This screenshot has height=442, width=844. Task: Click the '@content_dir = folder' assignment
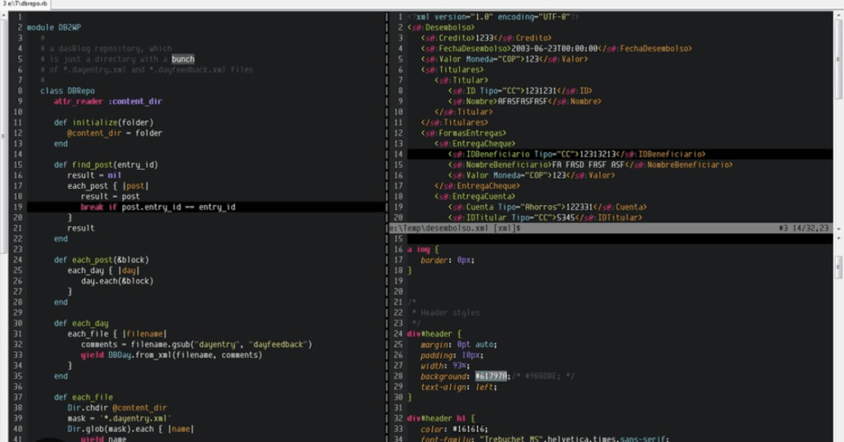point(115,133)
